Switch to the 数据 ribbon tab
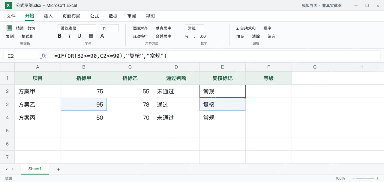Screen dimensions: 384x182 click(x=113, y=16)
